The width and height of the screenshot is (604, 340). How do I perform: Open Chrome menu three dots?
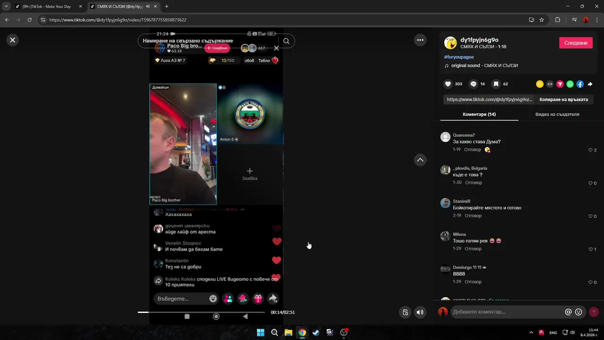[x=596, y=20]
